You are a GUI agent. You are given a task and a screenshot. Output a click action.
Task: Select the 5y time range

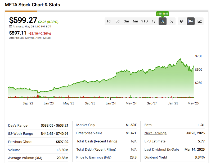pyautogui.click(x=172, y=21)
